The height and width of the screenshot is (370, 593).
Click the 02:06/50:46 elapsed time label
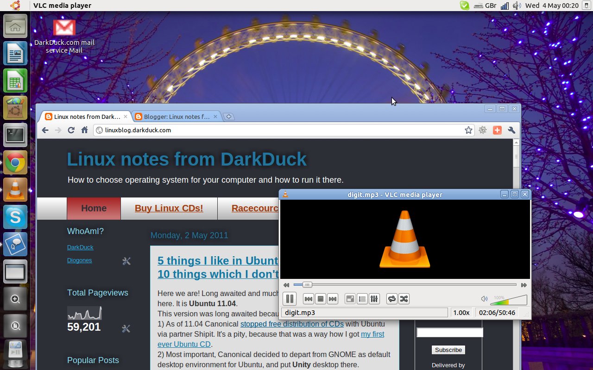tap(497, 313)
